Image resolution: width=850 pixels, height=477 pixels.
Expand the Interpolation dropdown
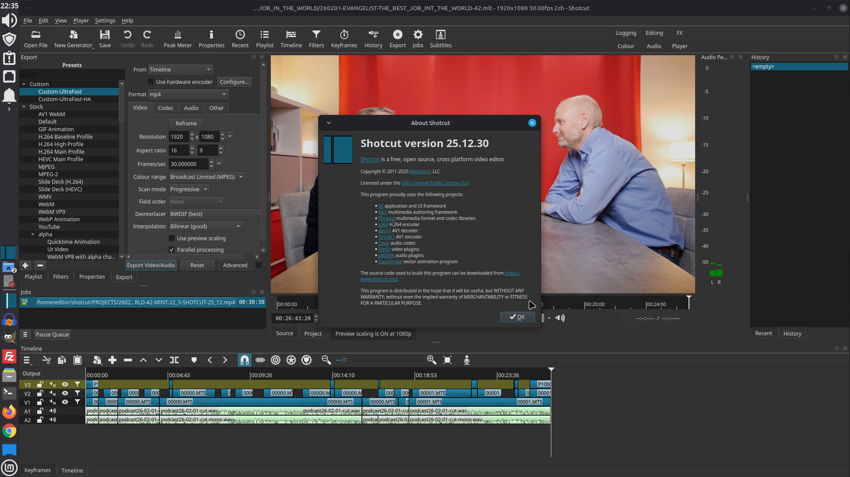click(x=206, y=226)
